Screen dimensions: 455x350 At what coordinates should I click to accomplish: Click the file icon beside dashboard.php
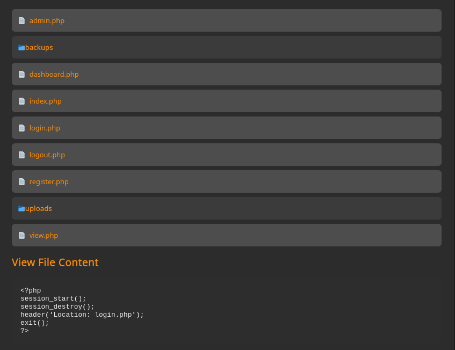click(22, 74)
